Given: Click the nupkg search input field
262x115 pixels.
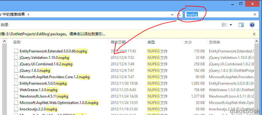Looking at the screenshot, I should point(219,14).
